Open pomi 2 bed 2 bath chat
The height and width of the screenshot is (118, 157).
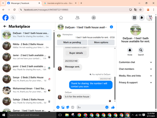pyautogui.click(x=26, y=68)
